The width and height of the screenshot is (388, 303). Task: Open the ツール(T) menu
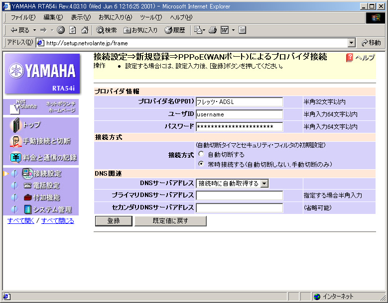(x=151, y=17)
